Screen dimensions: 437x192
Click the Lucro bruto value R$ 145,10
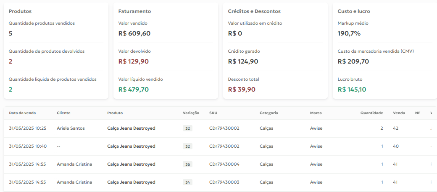(x=352, y=90)
